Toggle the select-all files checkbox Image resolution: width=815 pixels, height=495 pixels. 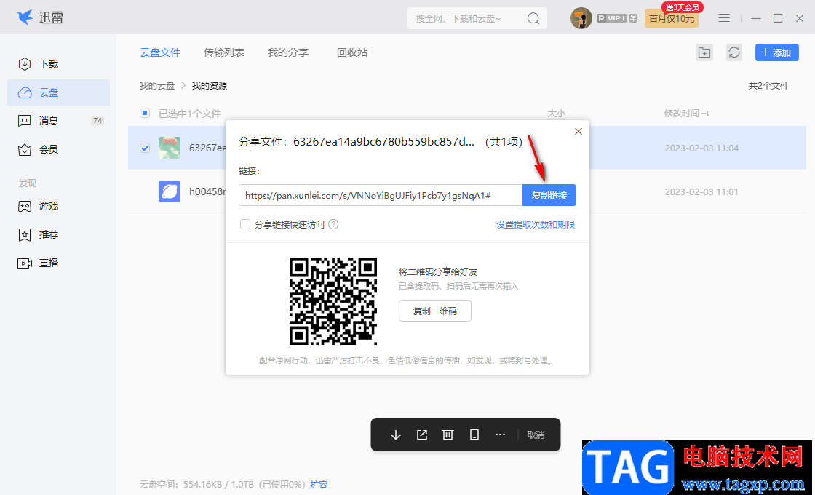[145, 113]
